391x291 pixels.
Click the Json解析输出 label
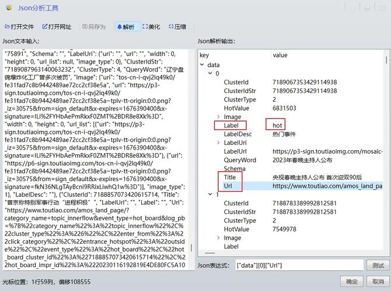coord(216,41)
